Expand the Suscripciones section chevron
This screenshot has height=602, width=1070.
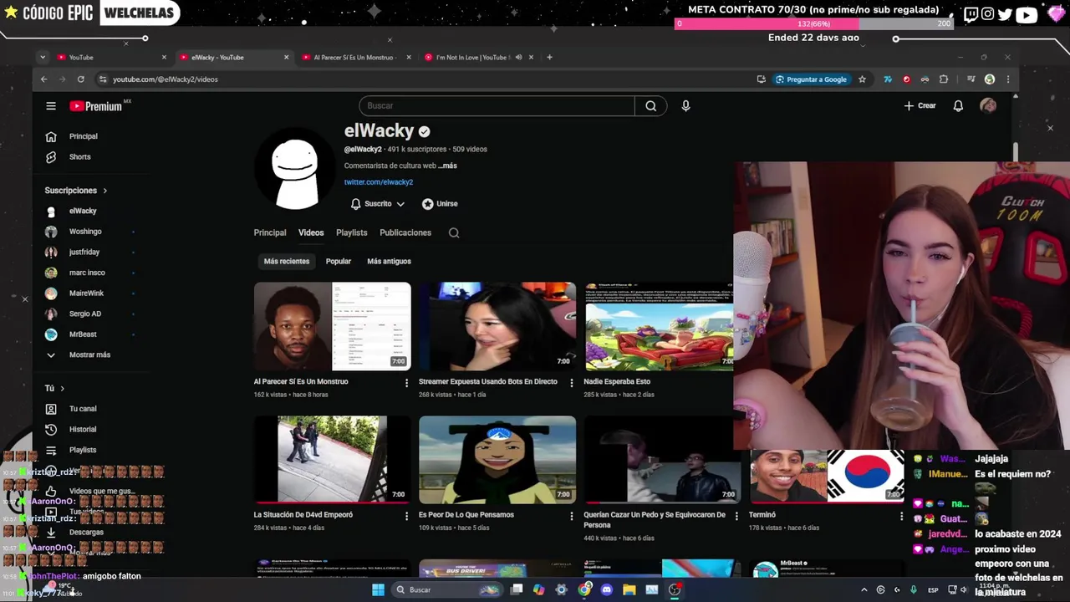click(x=104, y=191)
